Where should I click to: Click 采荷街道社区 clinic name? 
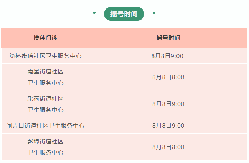point(45,99)
